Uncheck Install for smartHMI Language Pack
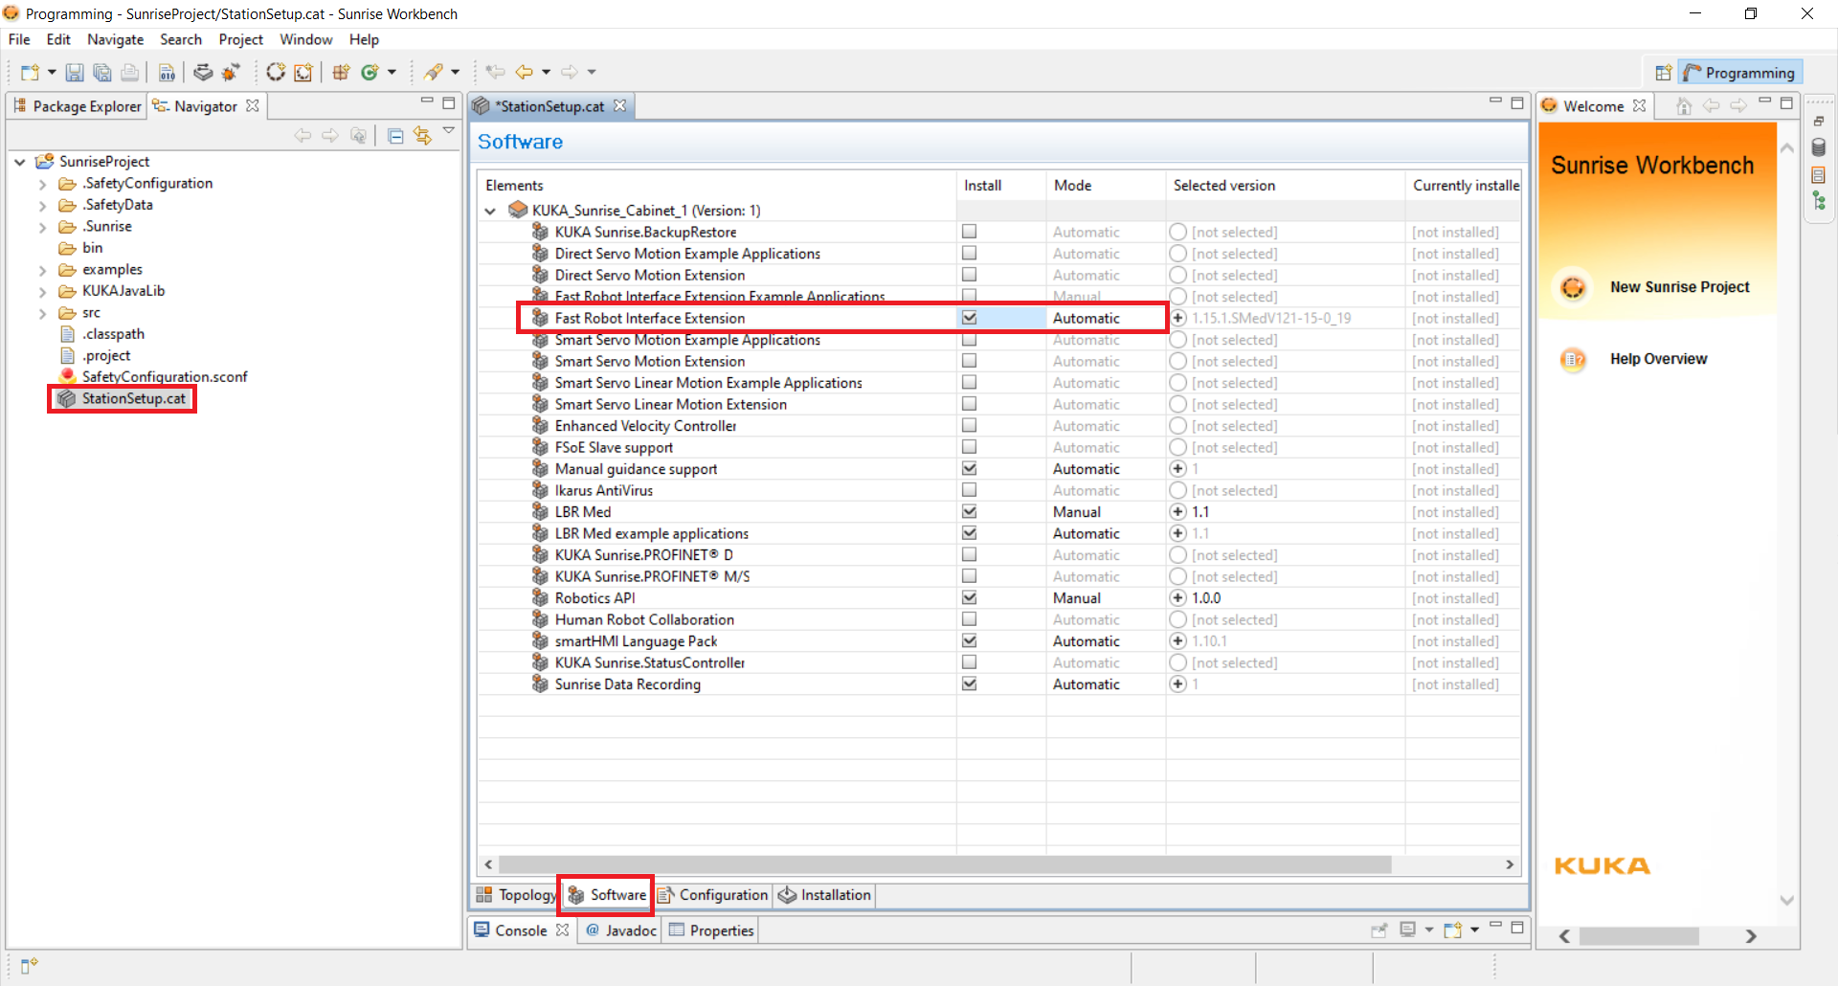 (969, 640)
